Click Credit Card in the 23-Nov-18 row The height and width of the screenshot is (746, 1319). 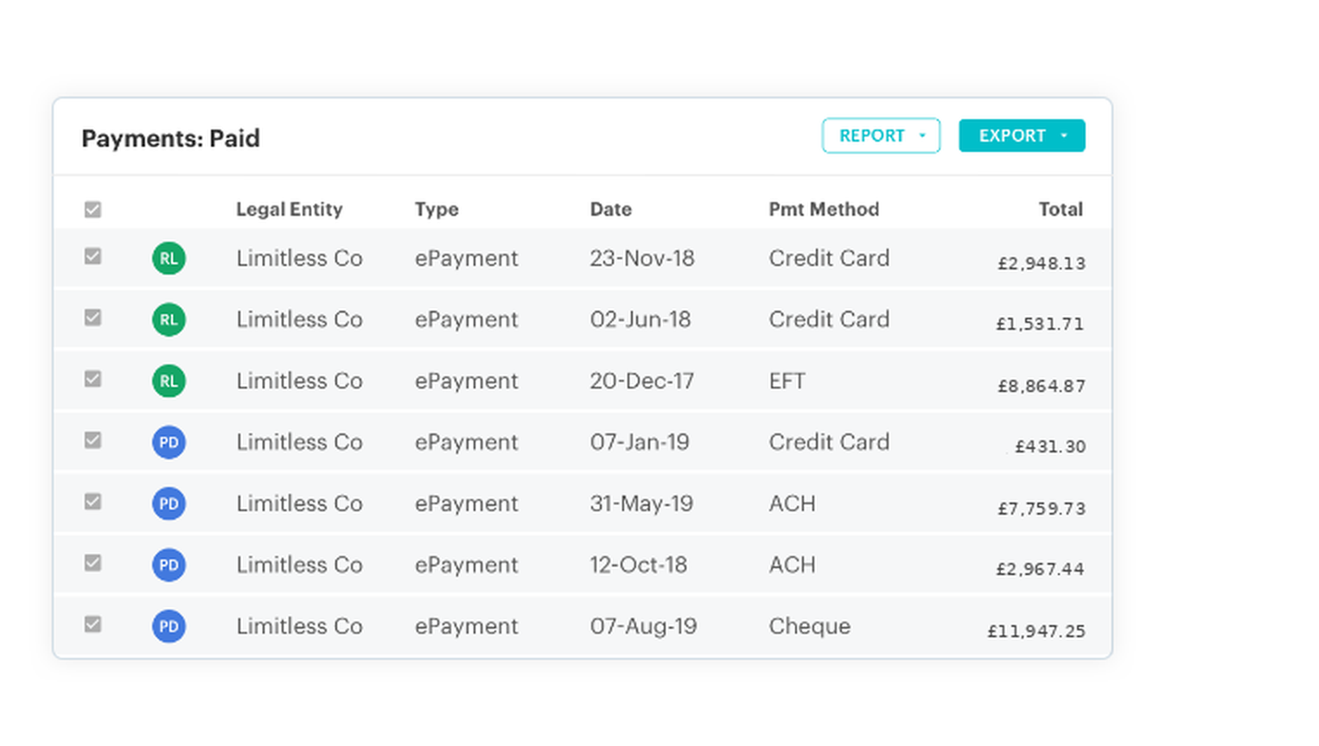point(829,258)
